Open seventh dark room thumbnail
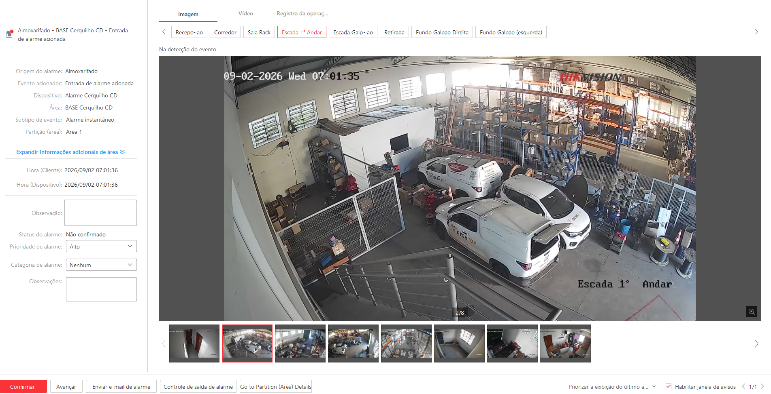 coord(512,343)
